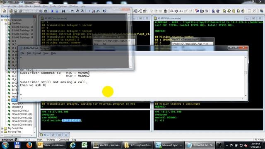Click the Log status bar field
The height and width of the screenshot is (149, 265).
74,140
